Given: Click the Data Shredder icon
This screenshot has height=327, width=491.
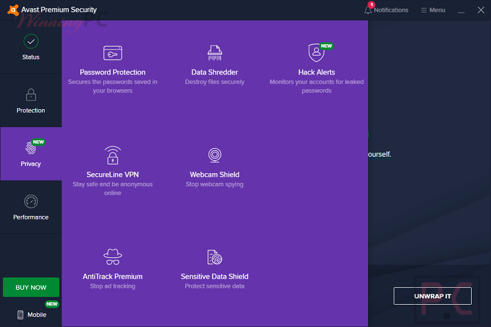Looking at the screenshot, I should [x=215, y=53].
